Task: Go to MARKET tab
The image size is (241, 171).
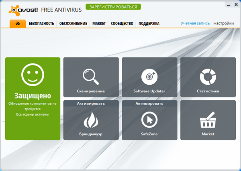Action: click(x=99, y=24)
